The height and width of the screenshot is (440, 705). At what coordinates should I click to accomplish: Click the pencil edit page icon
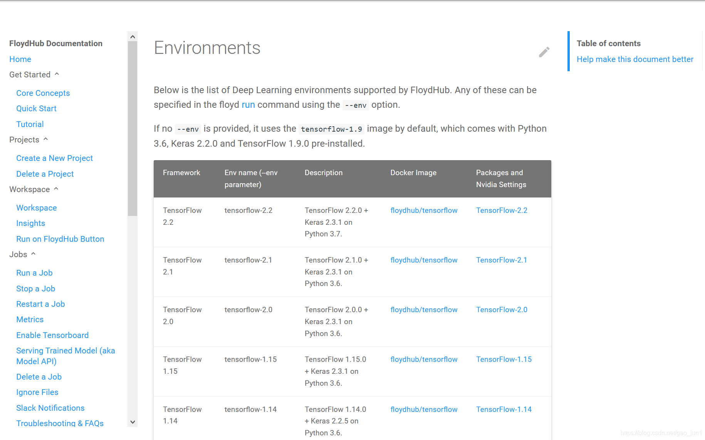pyautogui.click(x=544, y=52)
